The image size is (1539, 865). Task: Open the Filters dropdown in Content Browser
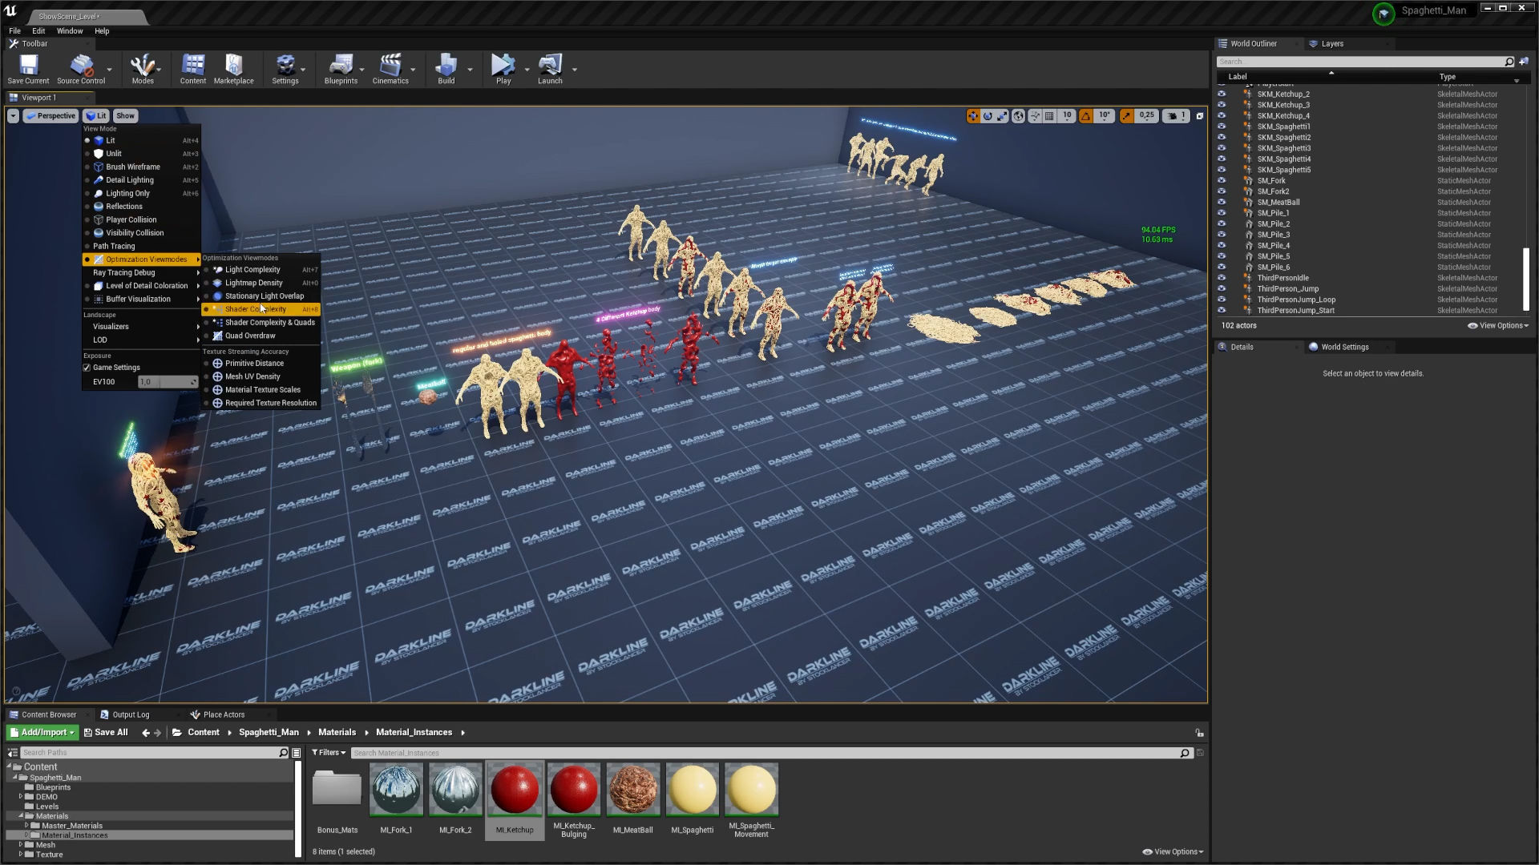tap(329, 753)
